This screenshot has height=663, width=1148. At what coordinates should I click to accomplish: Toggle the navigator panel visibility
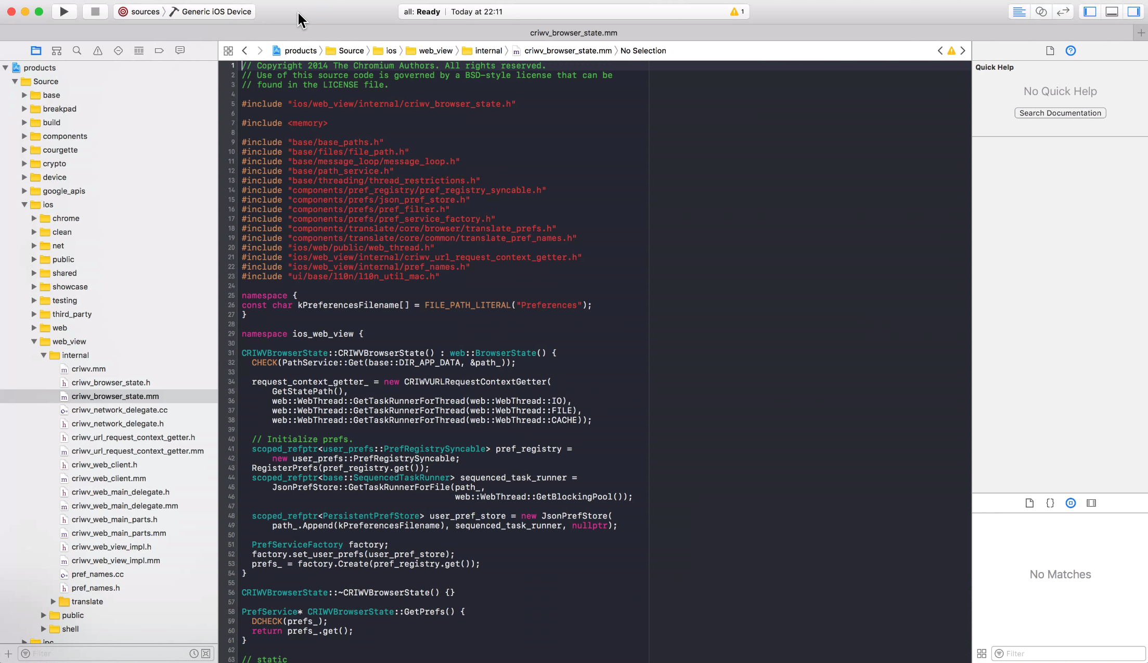click(1090, 11)
